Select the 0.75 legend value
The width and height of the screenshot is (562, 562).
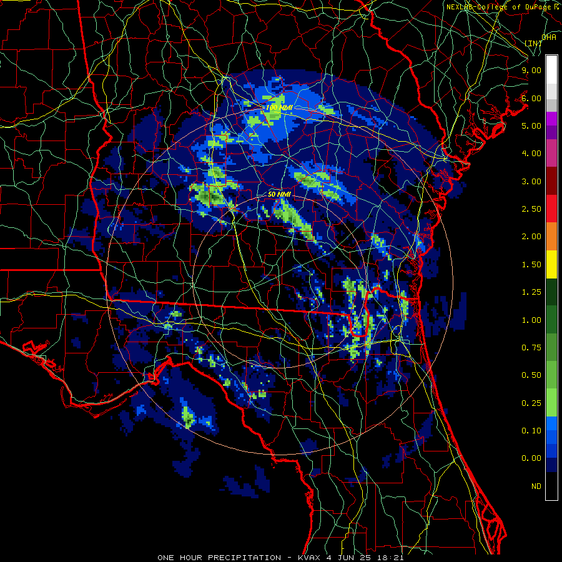click(x=531, y=348)
